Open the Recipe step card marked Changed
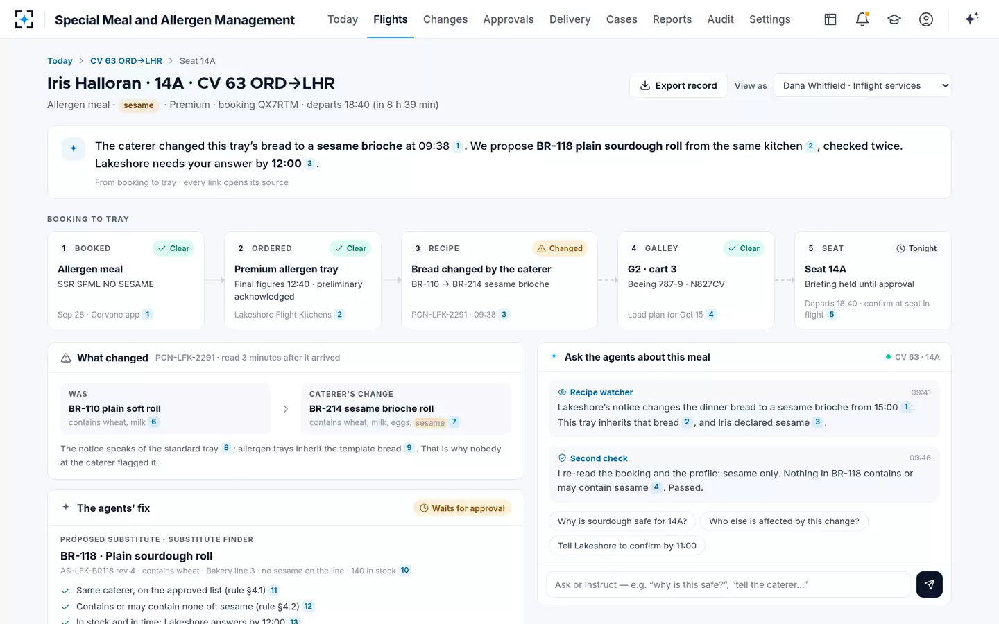The image size is (999, 624). point(499,280)
